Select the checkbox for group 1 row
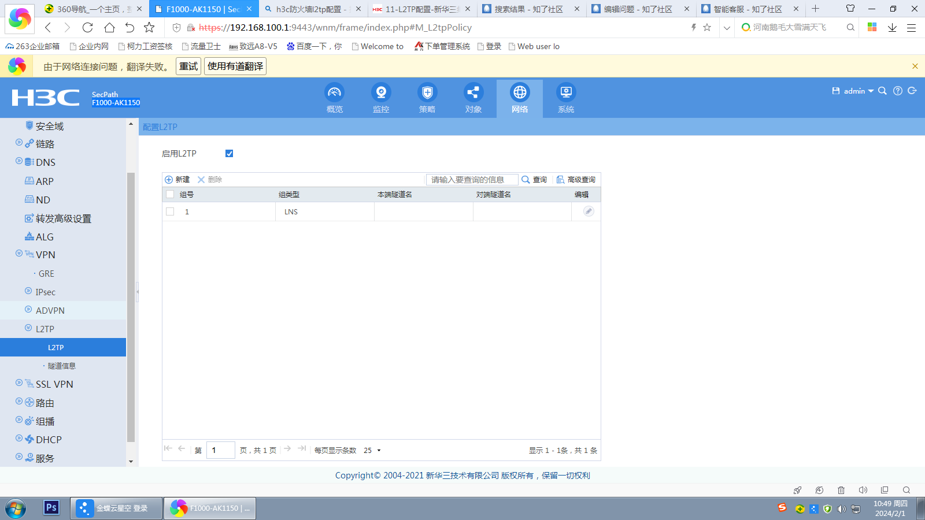 coord(170,211)
